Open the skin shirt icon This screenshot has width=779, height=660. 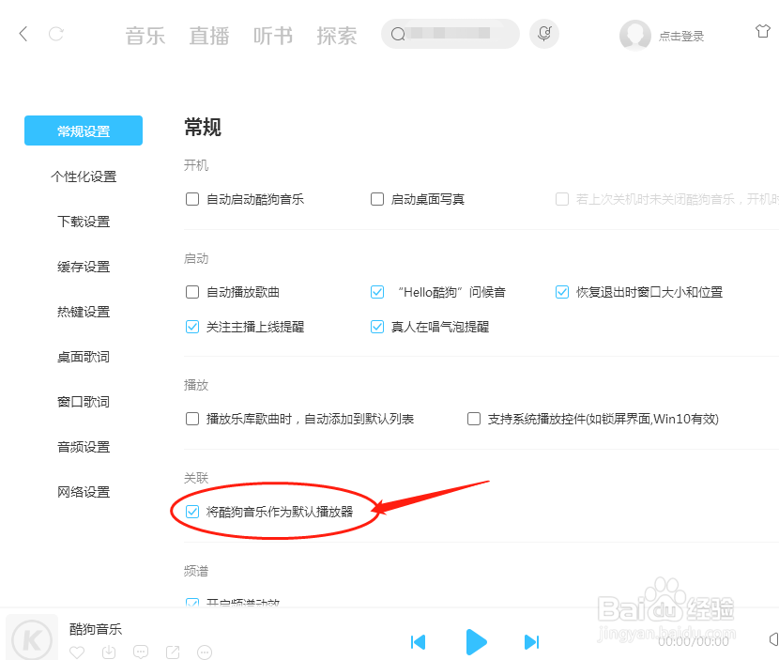[x=763, y=31]
